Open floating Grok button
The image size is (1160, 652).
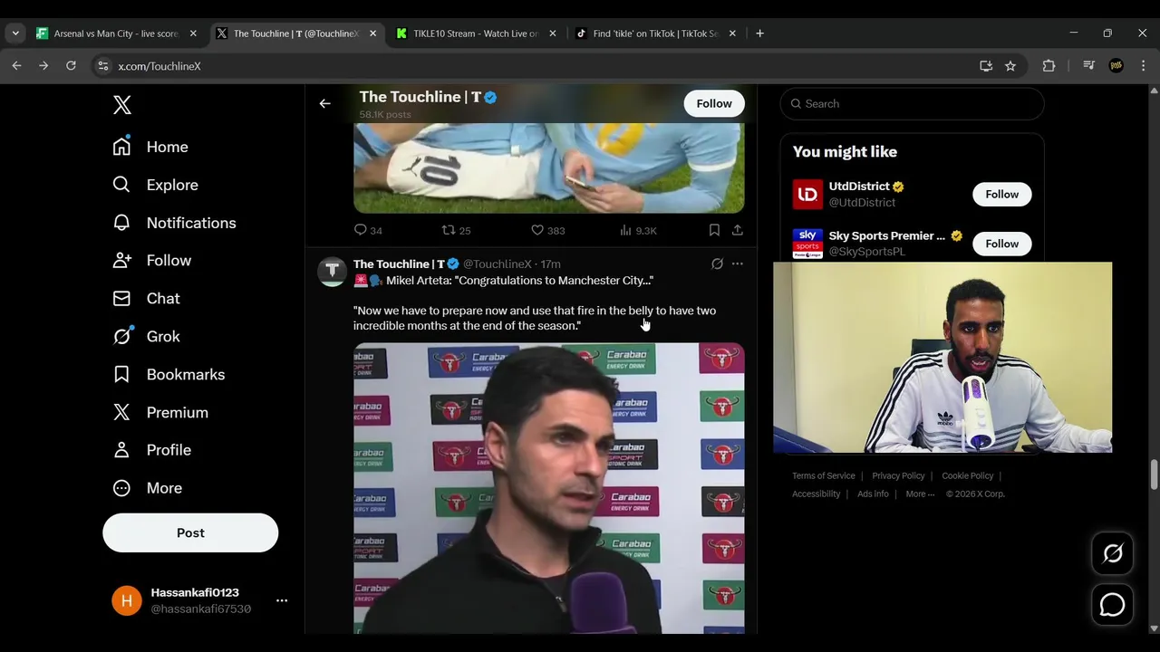pos(1112,553)
